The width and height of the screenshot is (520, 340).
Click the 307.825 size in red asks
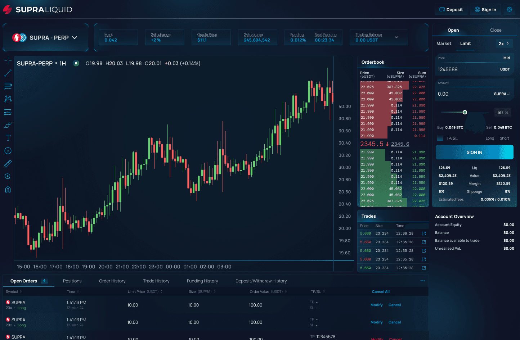(x=394, y=87)
